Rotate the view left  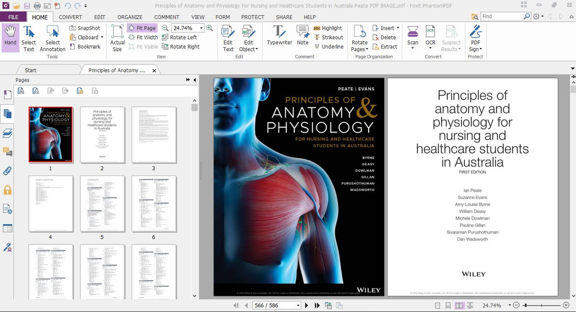(180, 37)
